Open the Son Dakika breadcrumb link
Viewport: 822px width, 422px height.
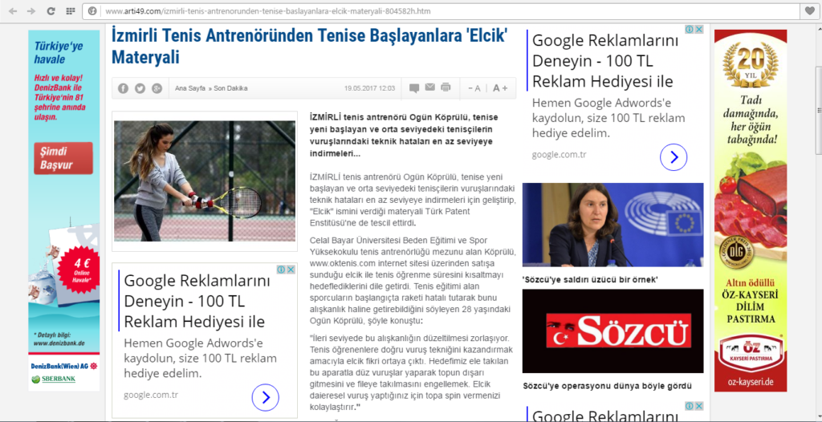(230, 88)
